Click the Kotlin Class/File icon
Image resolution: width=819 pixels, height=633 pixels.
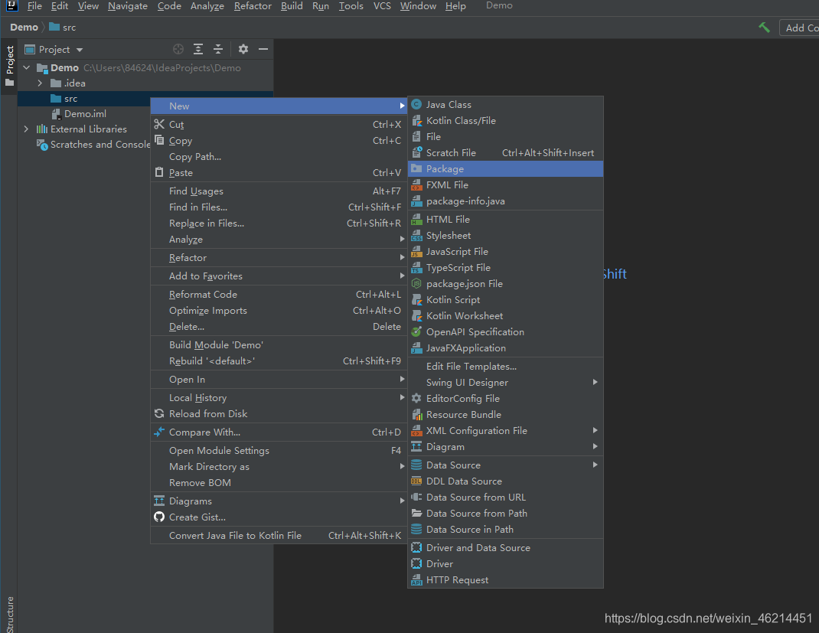(416, 121)
